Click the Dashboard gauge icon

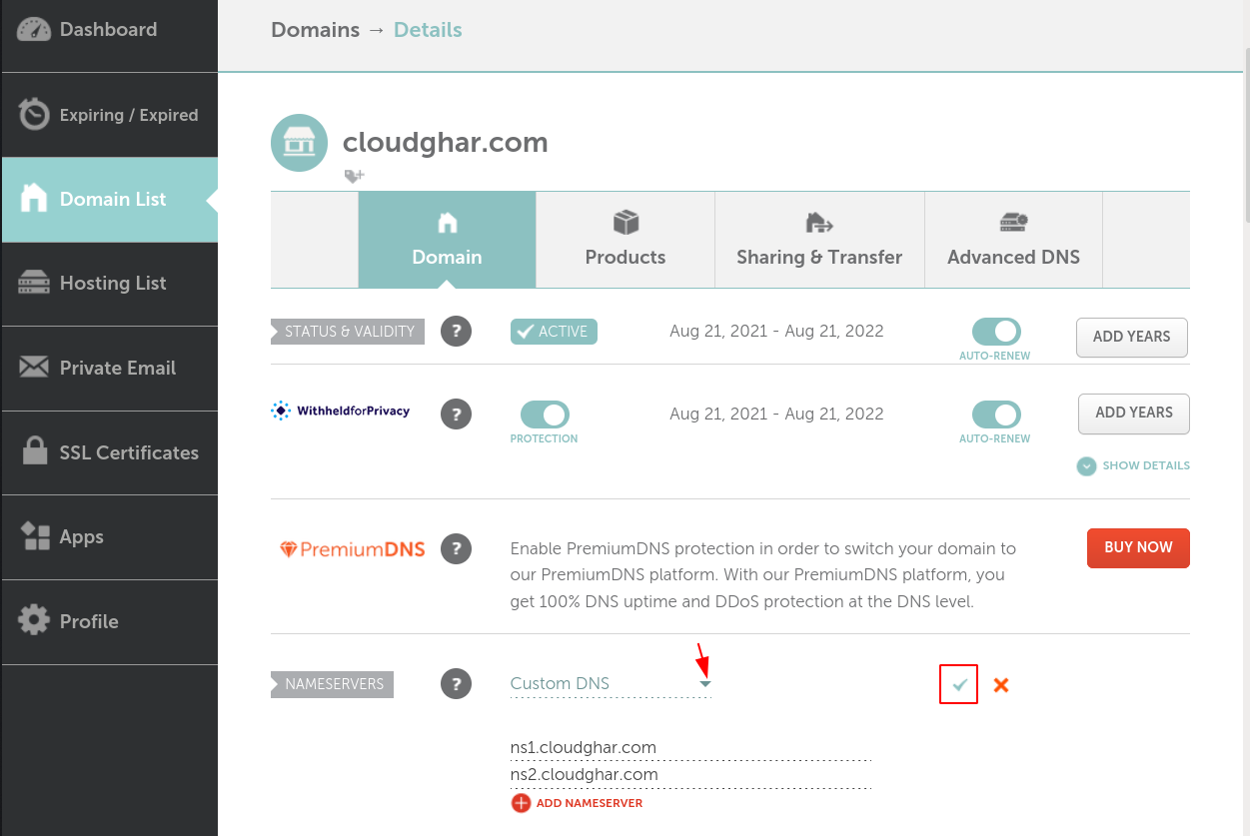point(34,30)
